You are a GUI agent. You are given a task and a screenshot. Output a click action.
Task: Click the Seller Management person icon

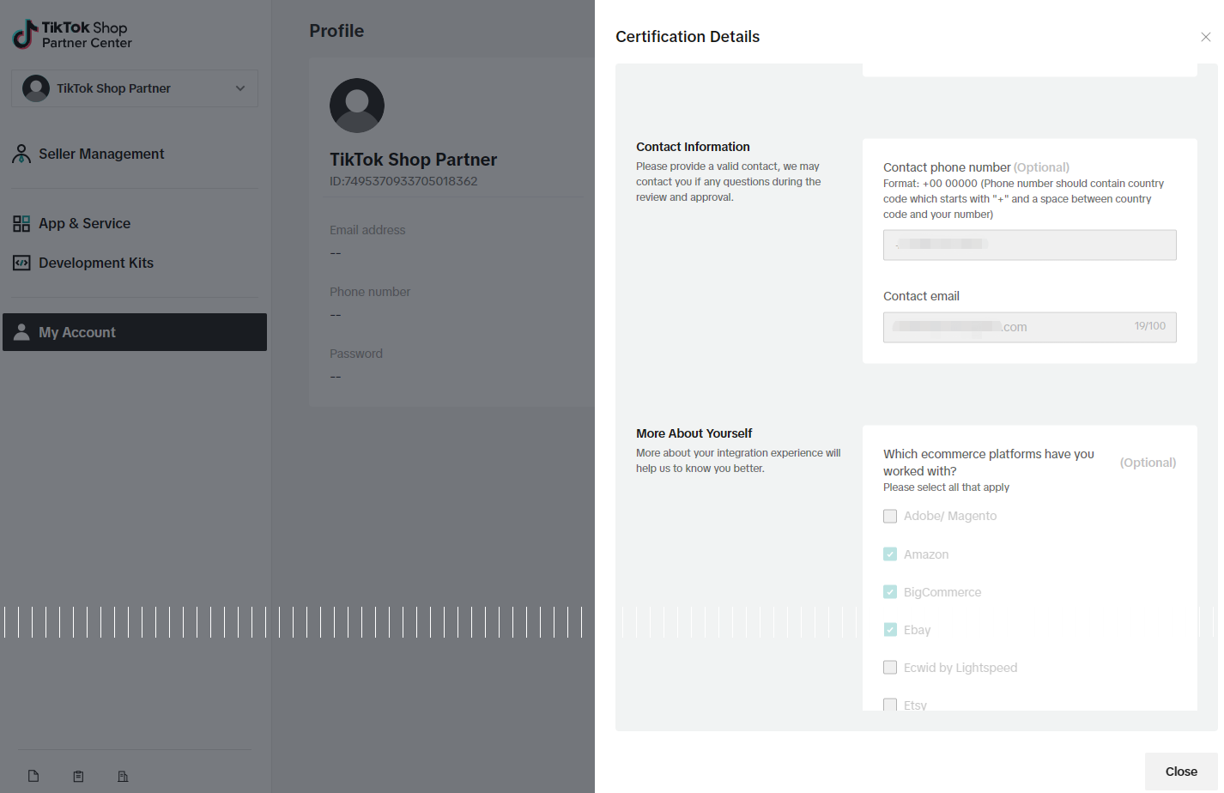[21, 154]
